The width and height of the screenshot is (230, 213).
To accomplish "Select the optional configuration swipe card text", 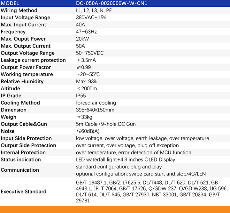I will tap(141, 174).
